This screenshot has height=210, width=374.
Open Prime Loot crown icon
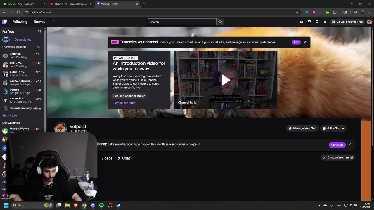(x=302, y=22)
